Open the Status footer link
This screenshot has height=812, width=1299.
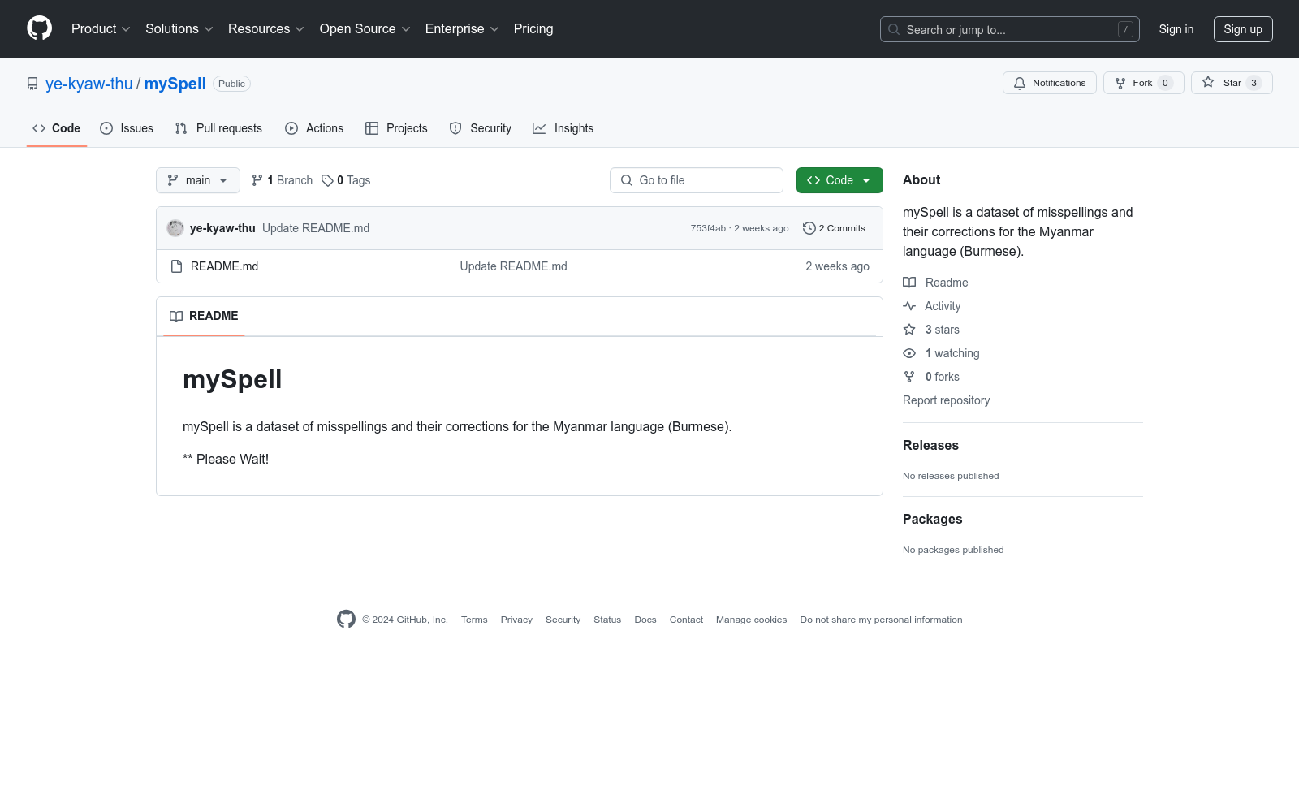click(607, 620)
